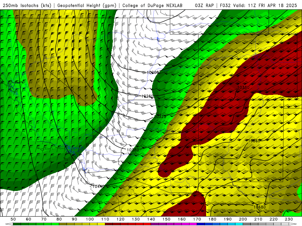Screen dimensions: 302x226
Task: Click the 'College of DuPage NEXLAB' label
Action: click(152, 6)
